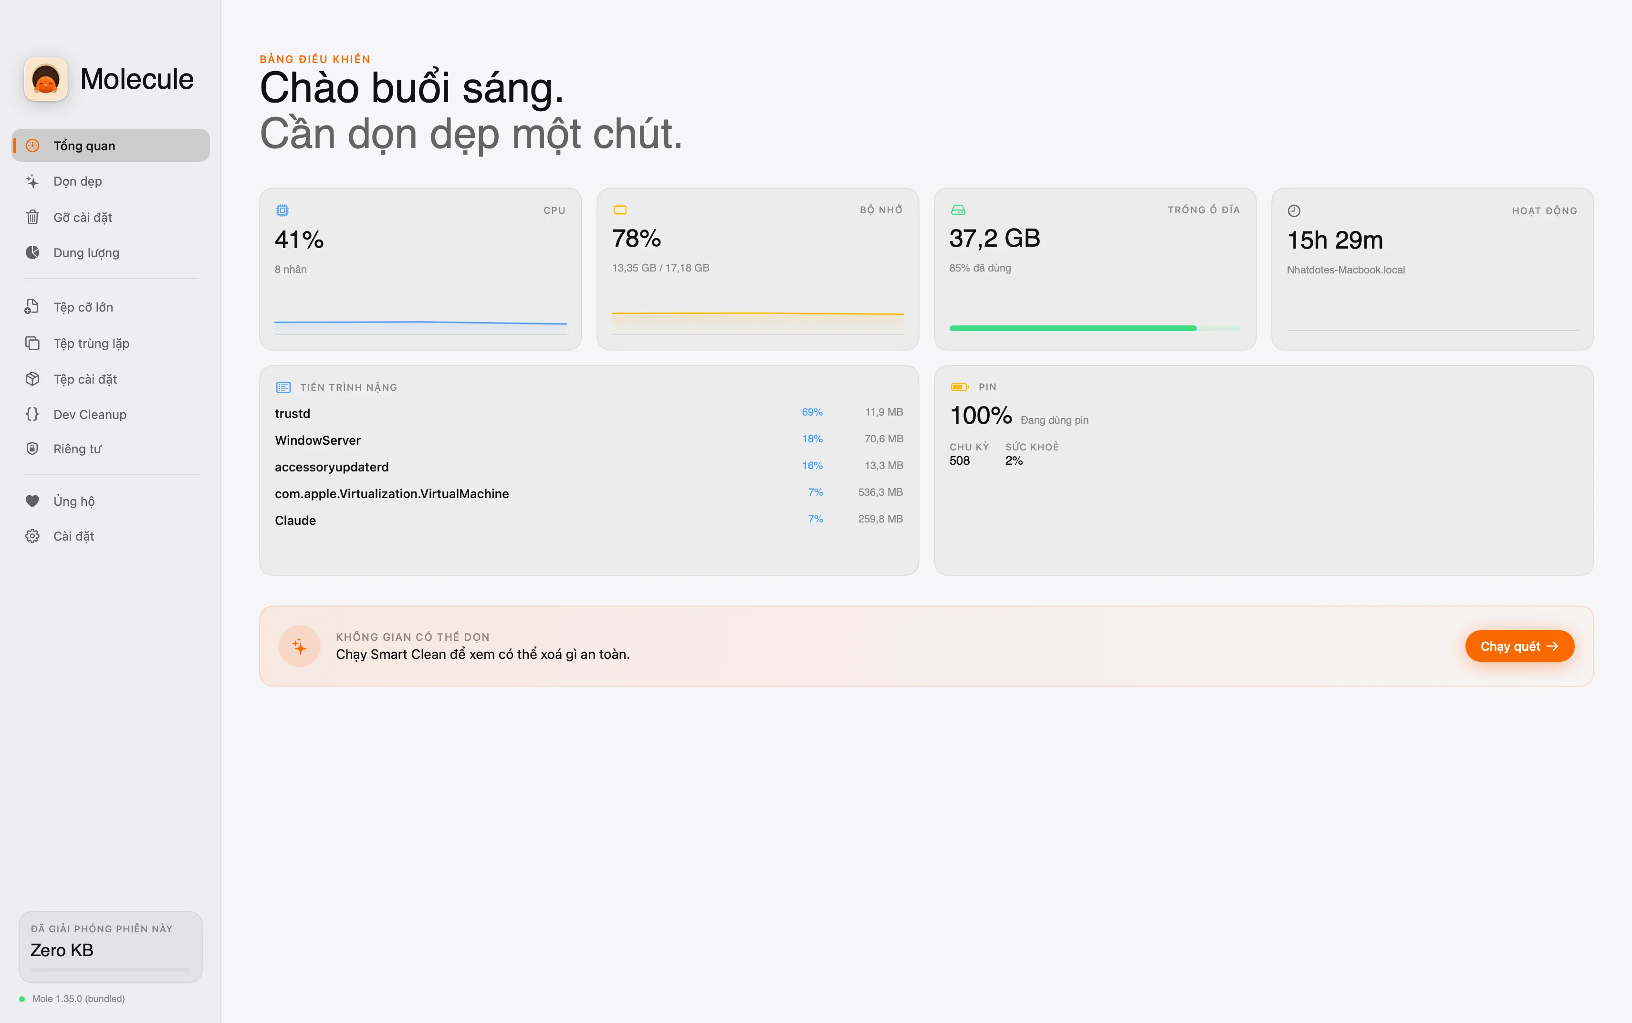Click the Tệp trùng lặp duplicate icon

32,343
